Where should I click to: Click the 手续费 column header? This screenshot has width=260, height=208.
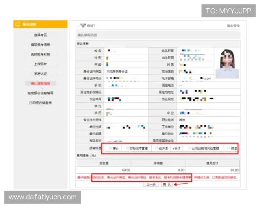point(158,163)
